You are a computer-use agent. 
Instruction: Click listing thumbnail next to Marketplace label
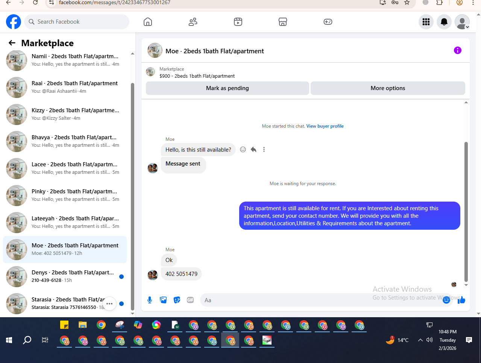pos(150,72)
